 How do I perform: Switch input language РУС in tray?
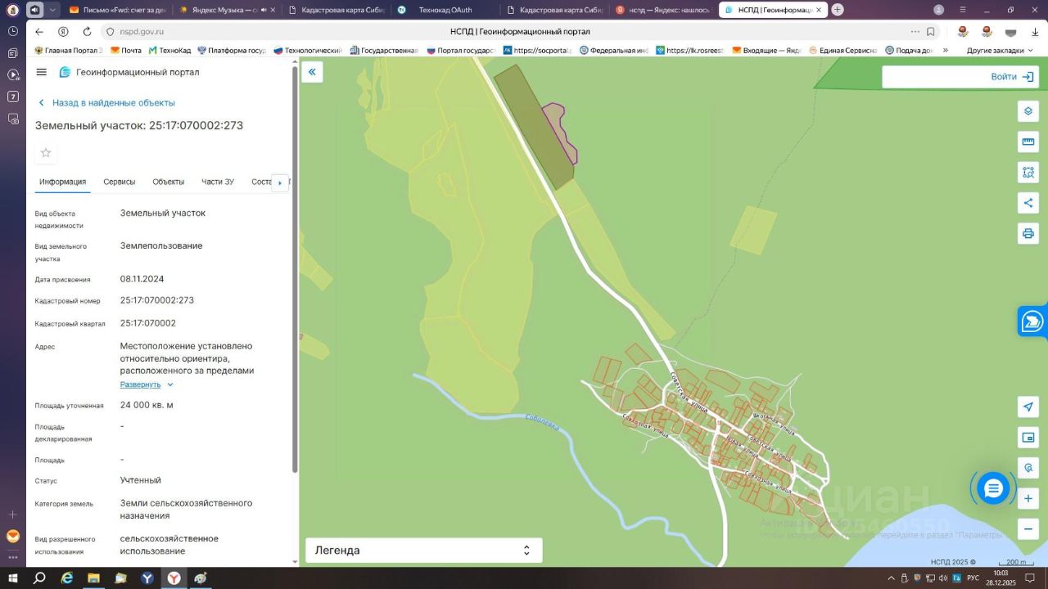point(973,578)
